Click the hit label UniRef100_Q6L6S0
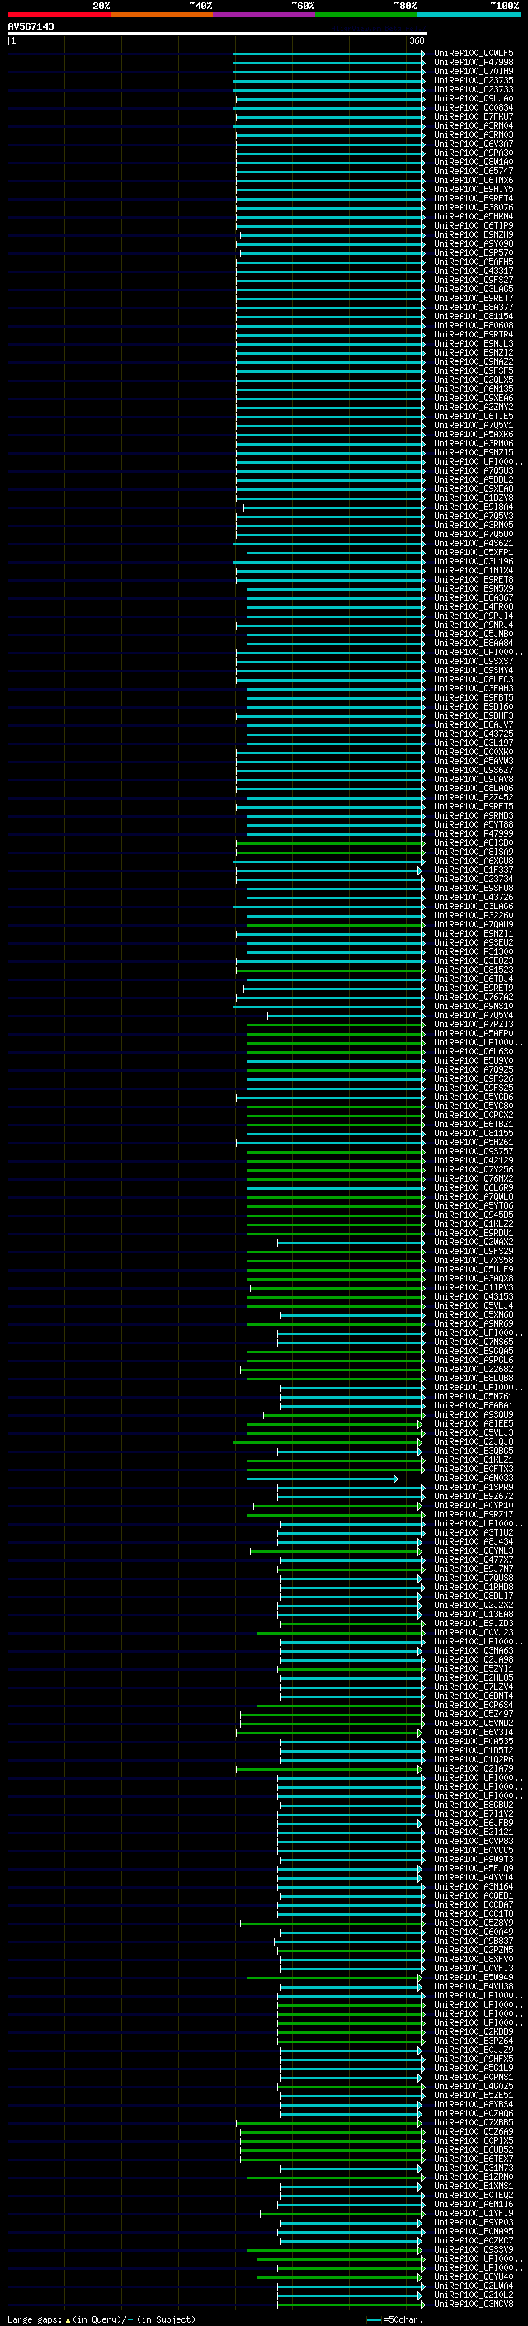 474,1051
